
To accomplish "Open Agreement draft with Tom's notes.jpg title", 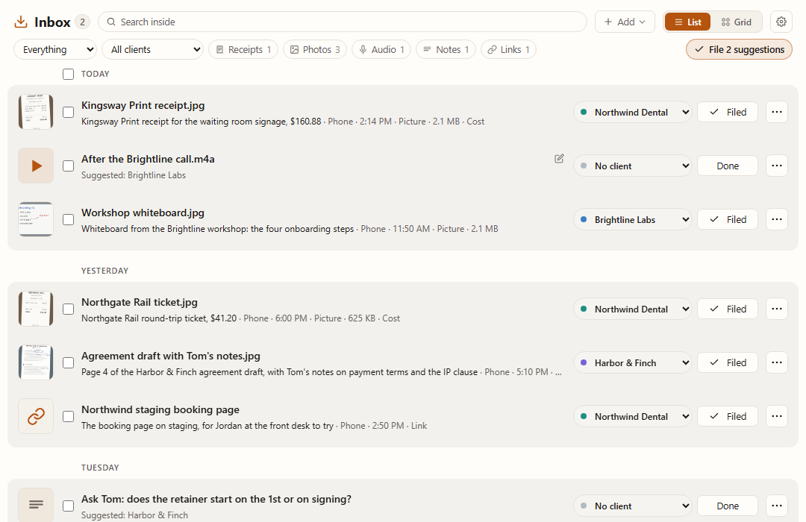I will [x=171, y=356].
